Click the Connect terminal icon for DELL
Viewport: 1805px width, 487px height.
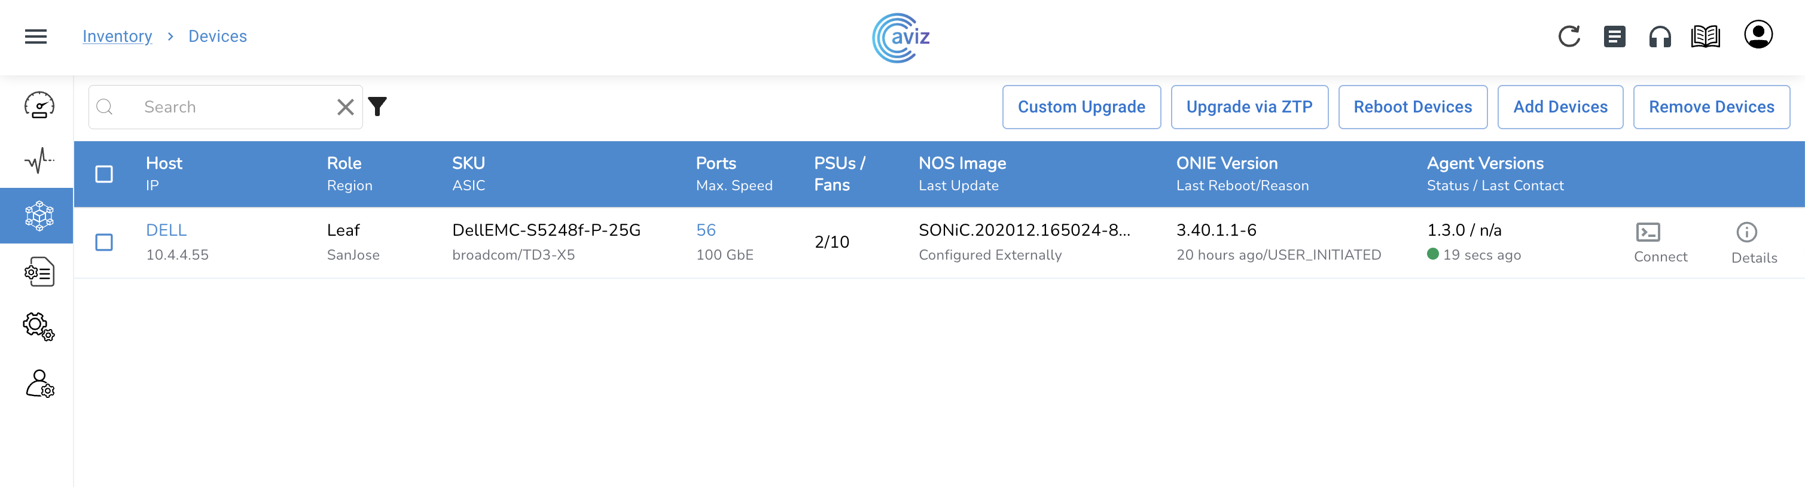pyautogui.click(x=1647, y=232)
